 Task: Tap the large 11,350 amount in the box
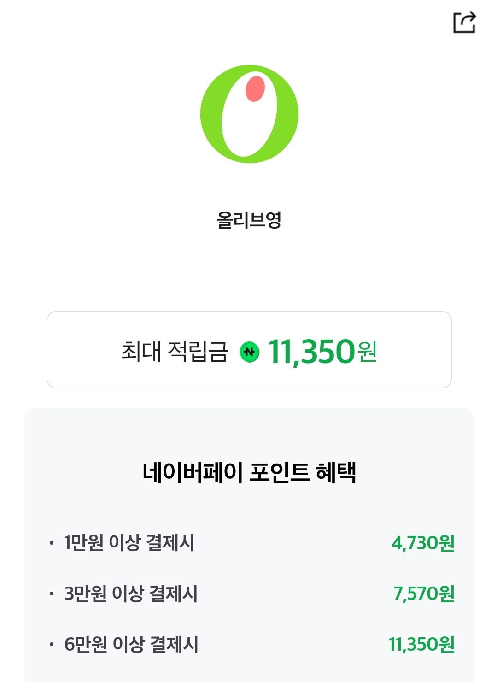[311, 352]
